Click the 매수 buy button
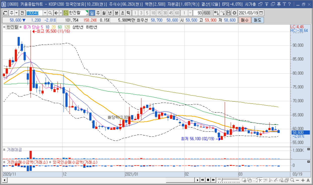The image size is (313, 185). [245, 20]
